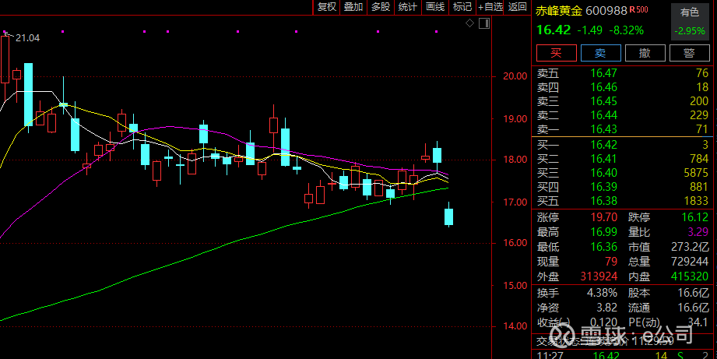Click the -8.32% change percentage
Image resolution: width=717 pixels, height=359 pixels.
(x=626, y=30)
